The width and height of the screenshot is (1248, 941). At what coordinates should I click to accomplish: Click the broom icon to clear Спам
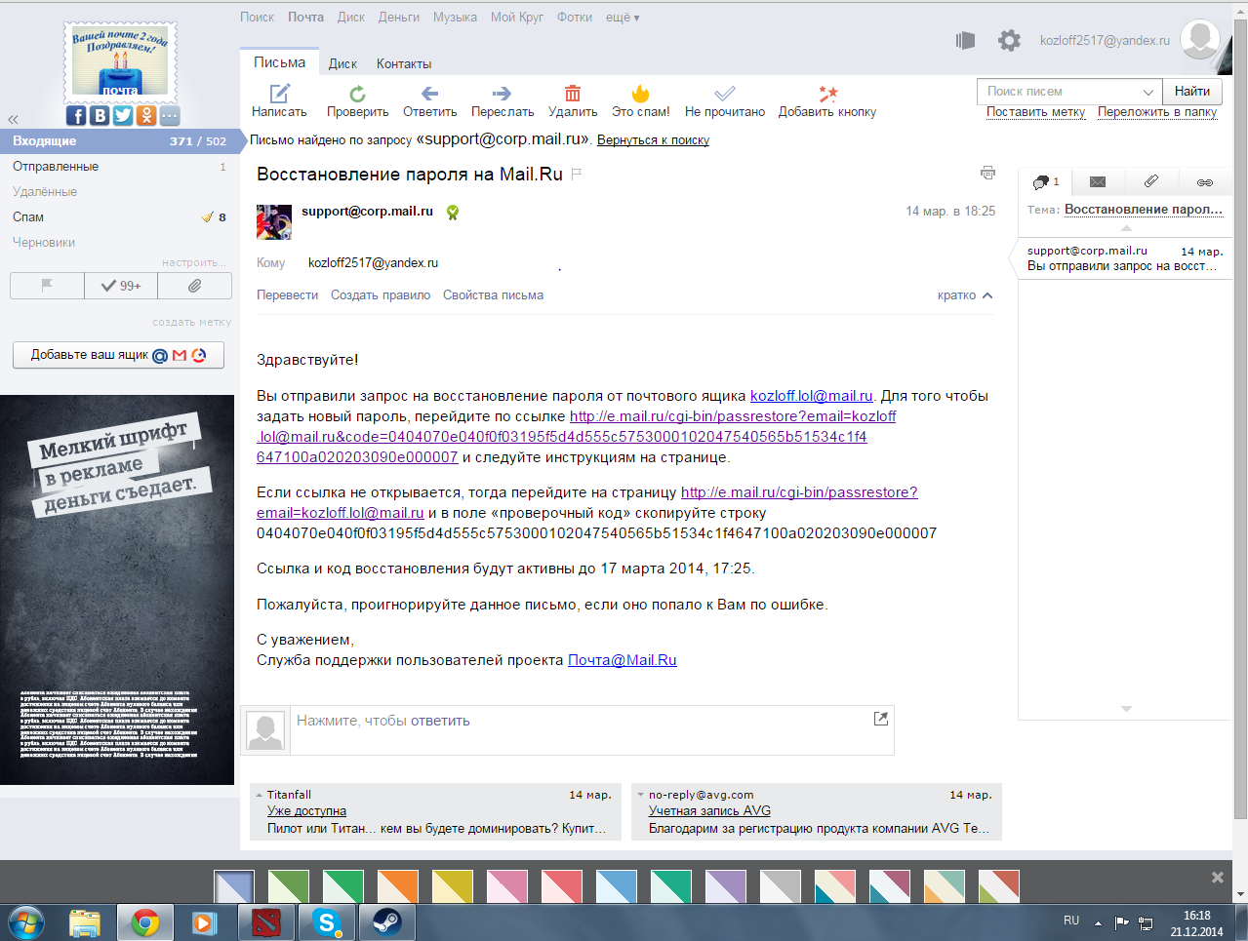coord(207,216)
